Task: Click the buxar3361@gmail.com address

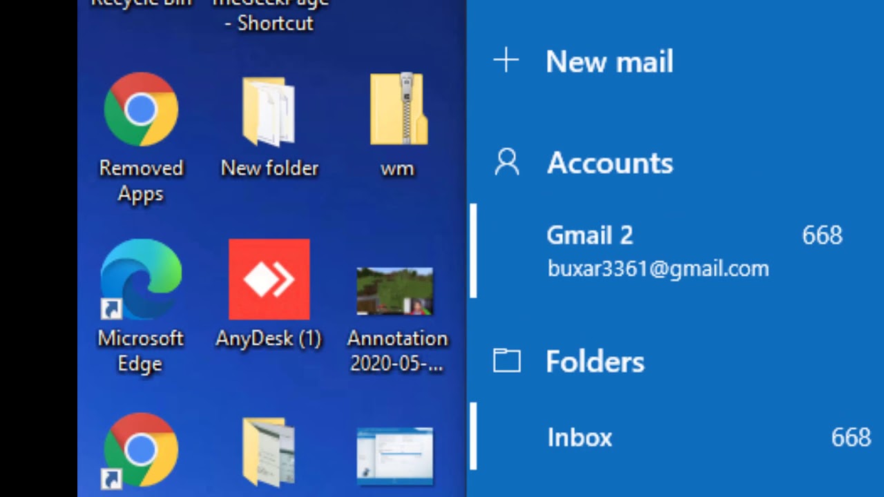Action: click(658, 269)
